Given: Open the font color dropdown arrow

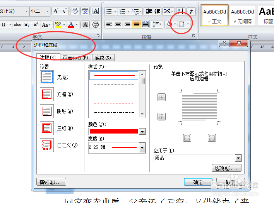Looking at the screenshot, I should 77,25.
